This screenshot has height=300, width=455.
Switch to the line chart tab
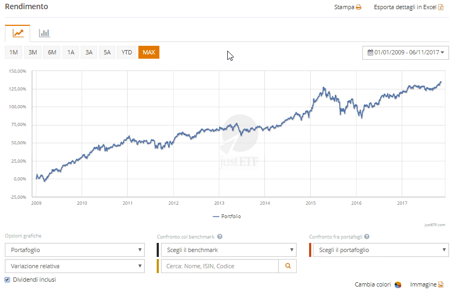coord(18,33)
